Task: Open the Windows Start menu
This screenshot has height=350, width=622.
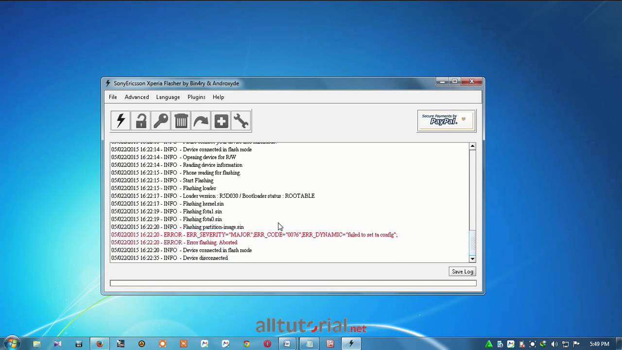Action: click(x=12, y=343)
